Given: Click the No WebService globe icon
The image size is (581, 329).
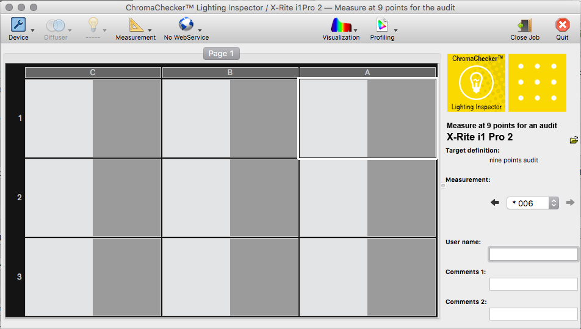Looking at the screenshot, I should [186, 24].
